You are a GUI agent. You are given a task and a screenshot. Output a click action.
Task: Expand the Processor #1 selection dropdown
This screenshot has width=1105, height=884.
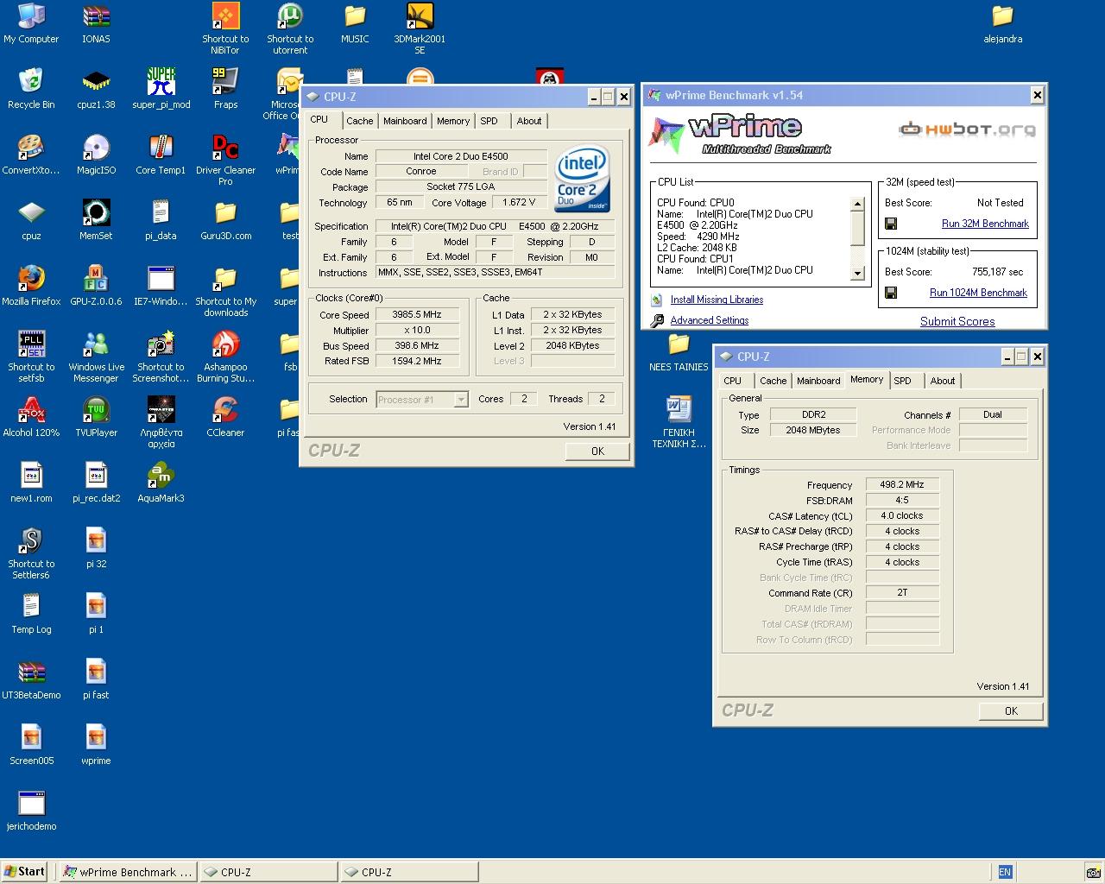point(461,399)
